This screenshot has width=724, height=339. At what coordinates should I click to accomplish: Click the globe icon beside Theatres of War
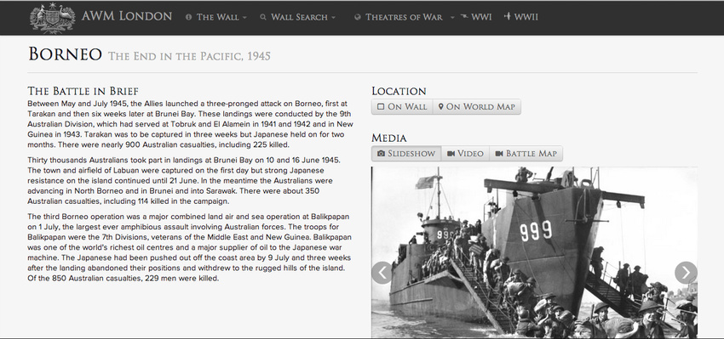[x=358, y=17]
